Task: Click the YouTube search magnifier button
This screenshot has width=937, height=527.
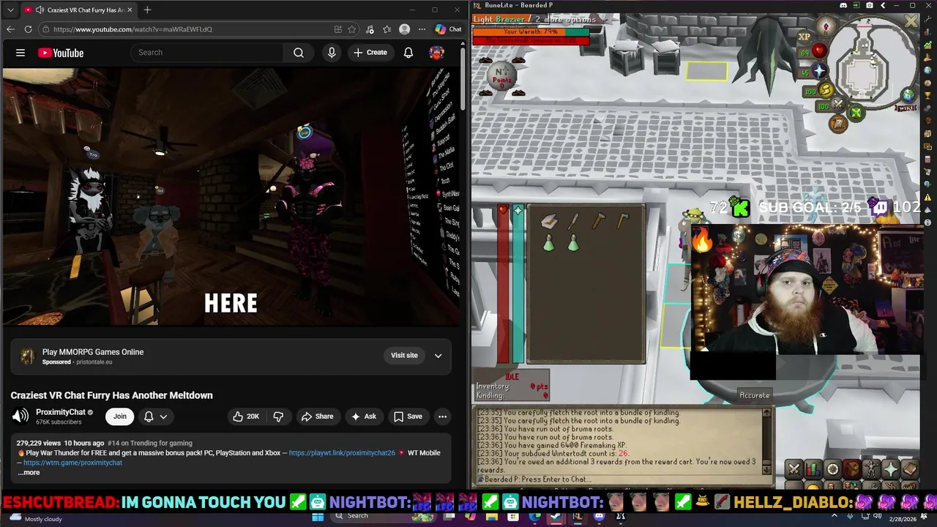Action: tap(299, 53)
